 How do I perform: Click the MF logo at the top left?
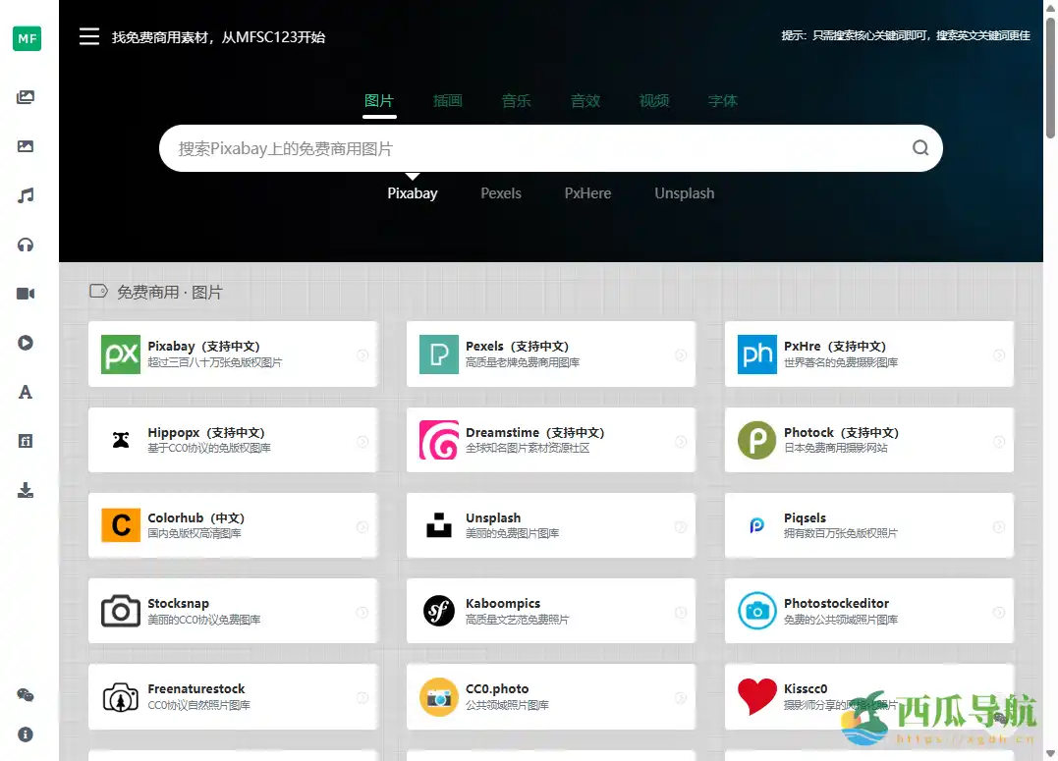pyautogui.click(x=27, y=38)
